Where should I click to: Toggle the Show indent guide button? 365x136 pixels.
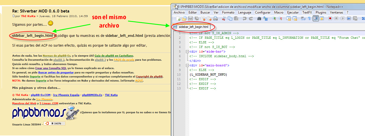pyautogui.click(x=316, y=18)
